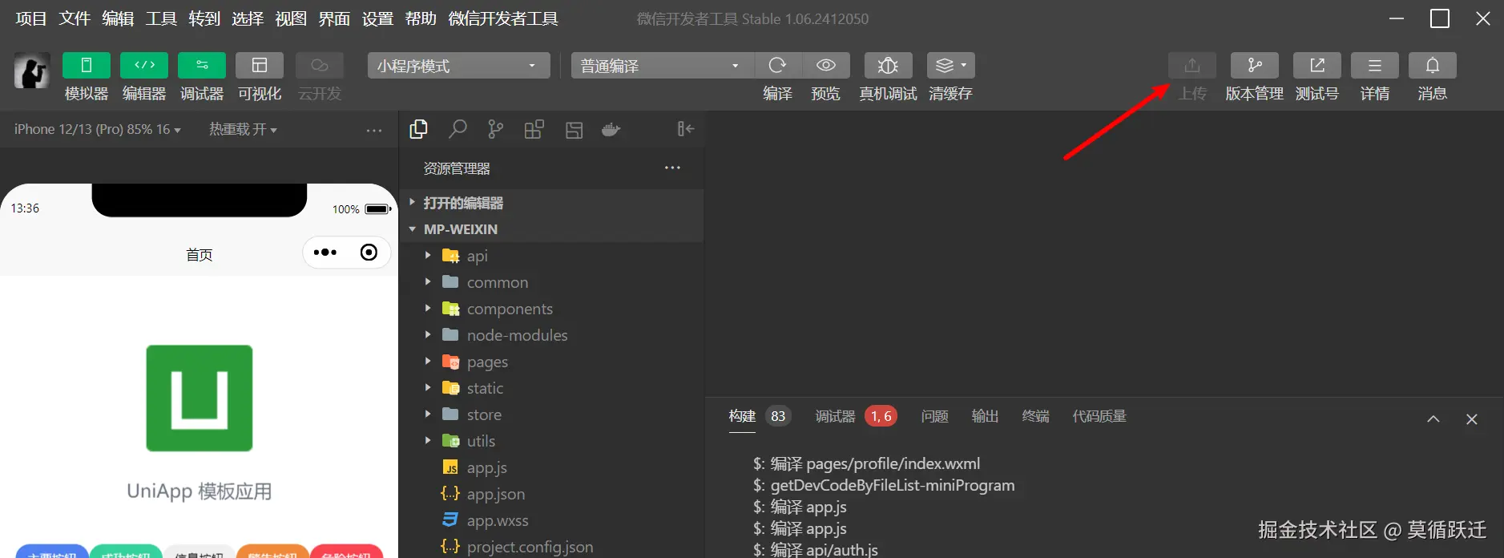
Task: Open the extensions blocks icon
Action: [534, 129]
